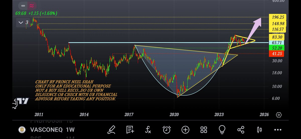Change chart type with the candlestick icon
The image size is (301, 139).
(259, 130)
